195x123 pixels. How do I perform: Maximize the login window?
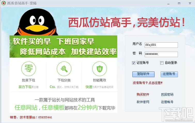(179, 3)
